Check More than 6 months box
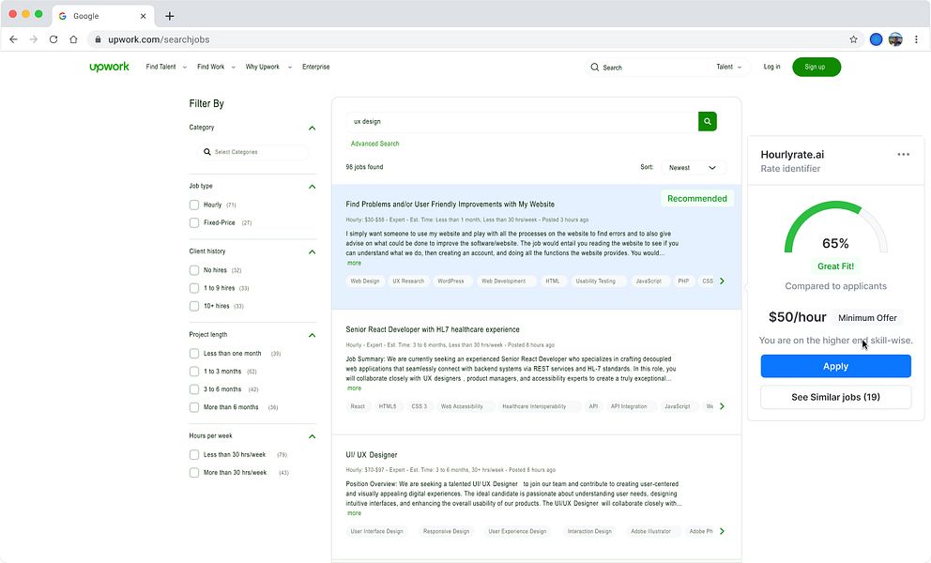 (194, 407)
